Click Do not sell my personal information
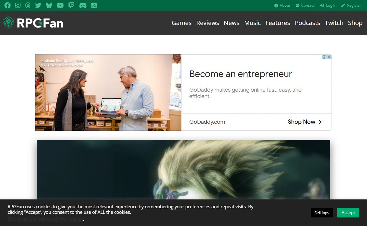Screen dimensions: 367x226 [45, 219]
